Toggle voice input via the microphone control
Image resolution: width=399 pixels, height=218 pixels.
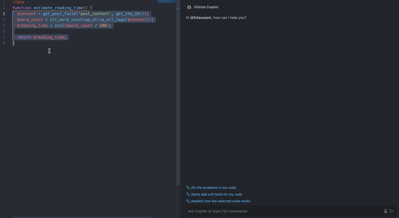(386, 211)
